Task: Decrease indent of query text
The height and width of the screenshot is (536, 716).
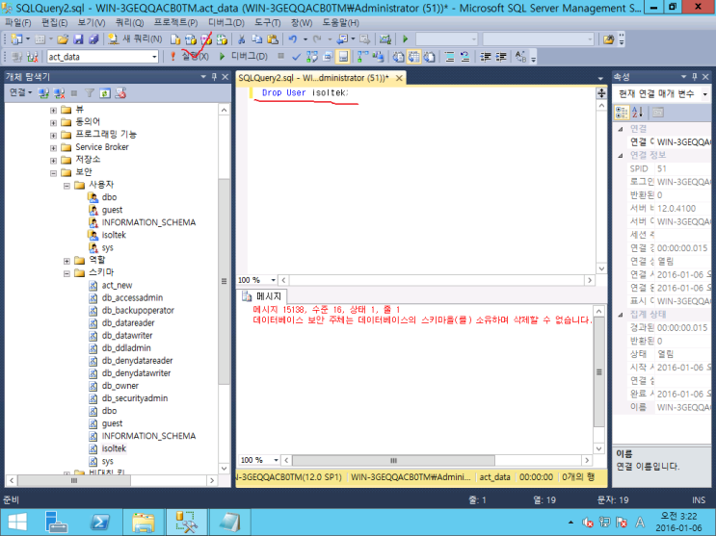Action: pos(486,57)
